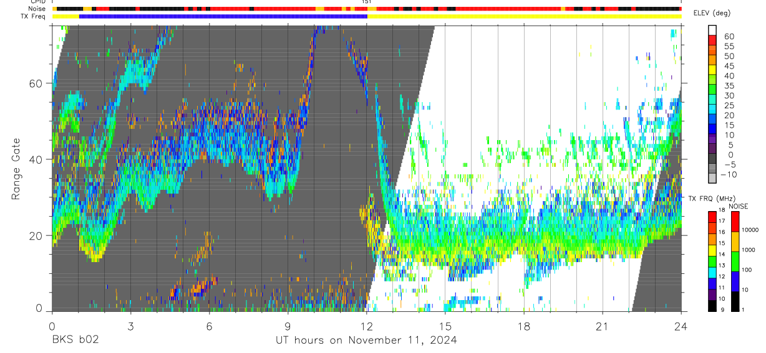Pick the amber 1000–10000 NOISE swatch
Viewport: 766px width, 353px height.
coord(735,242)
